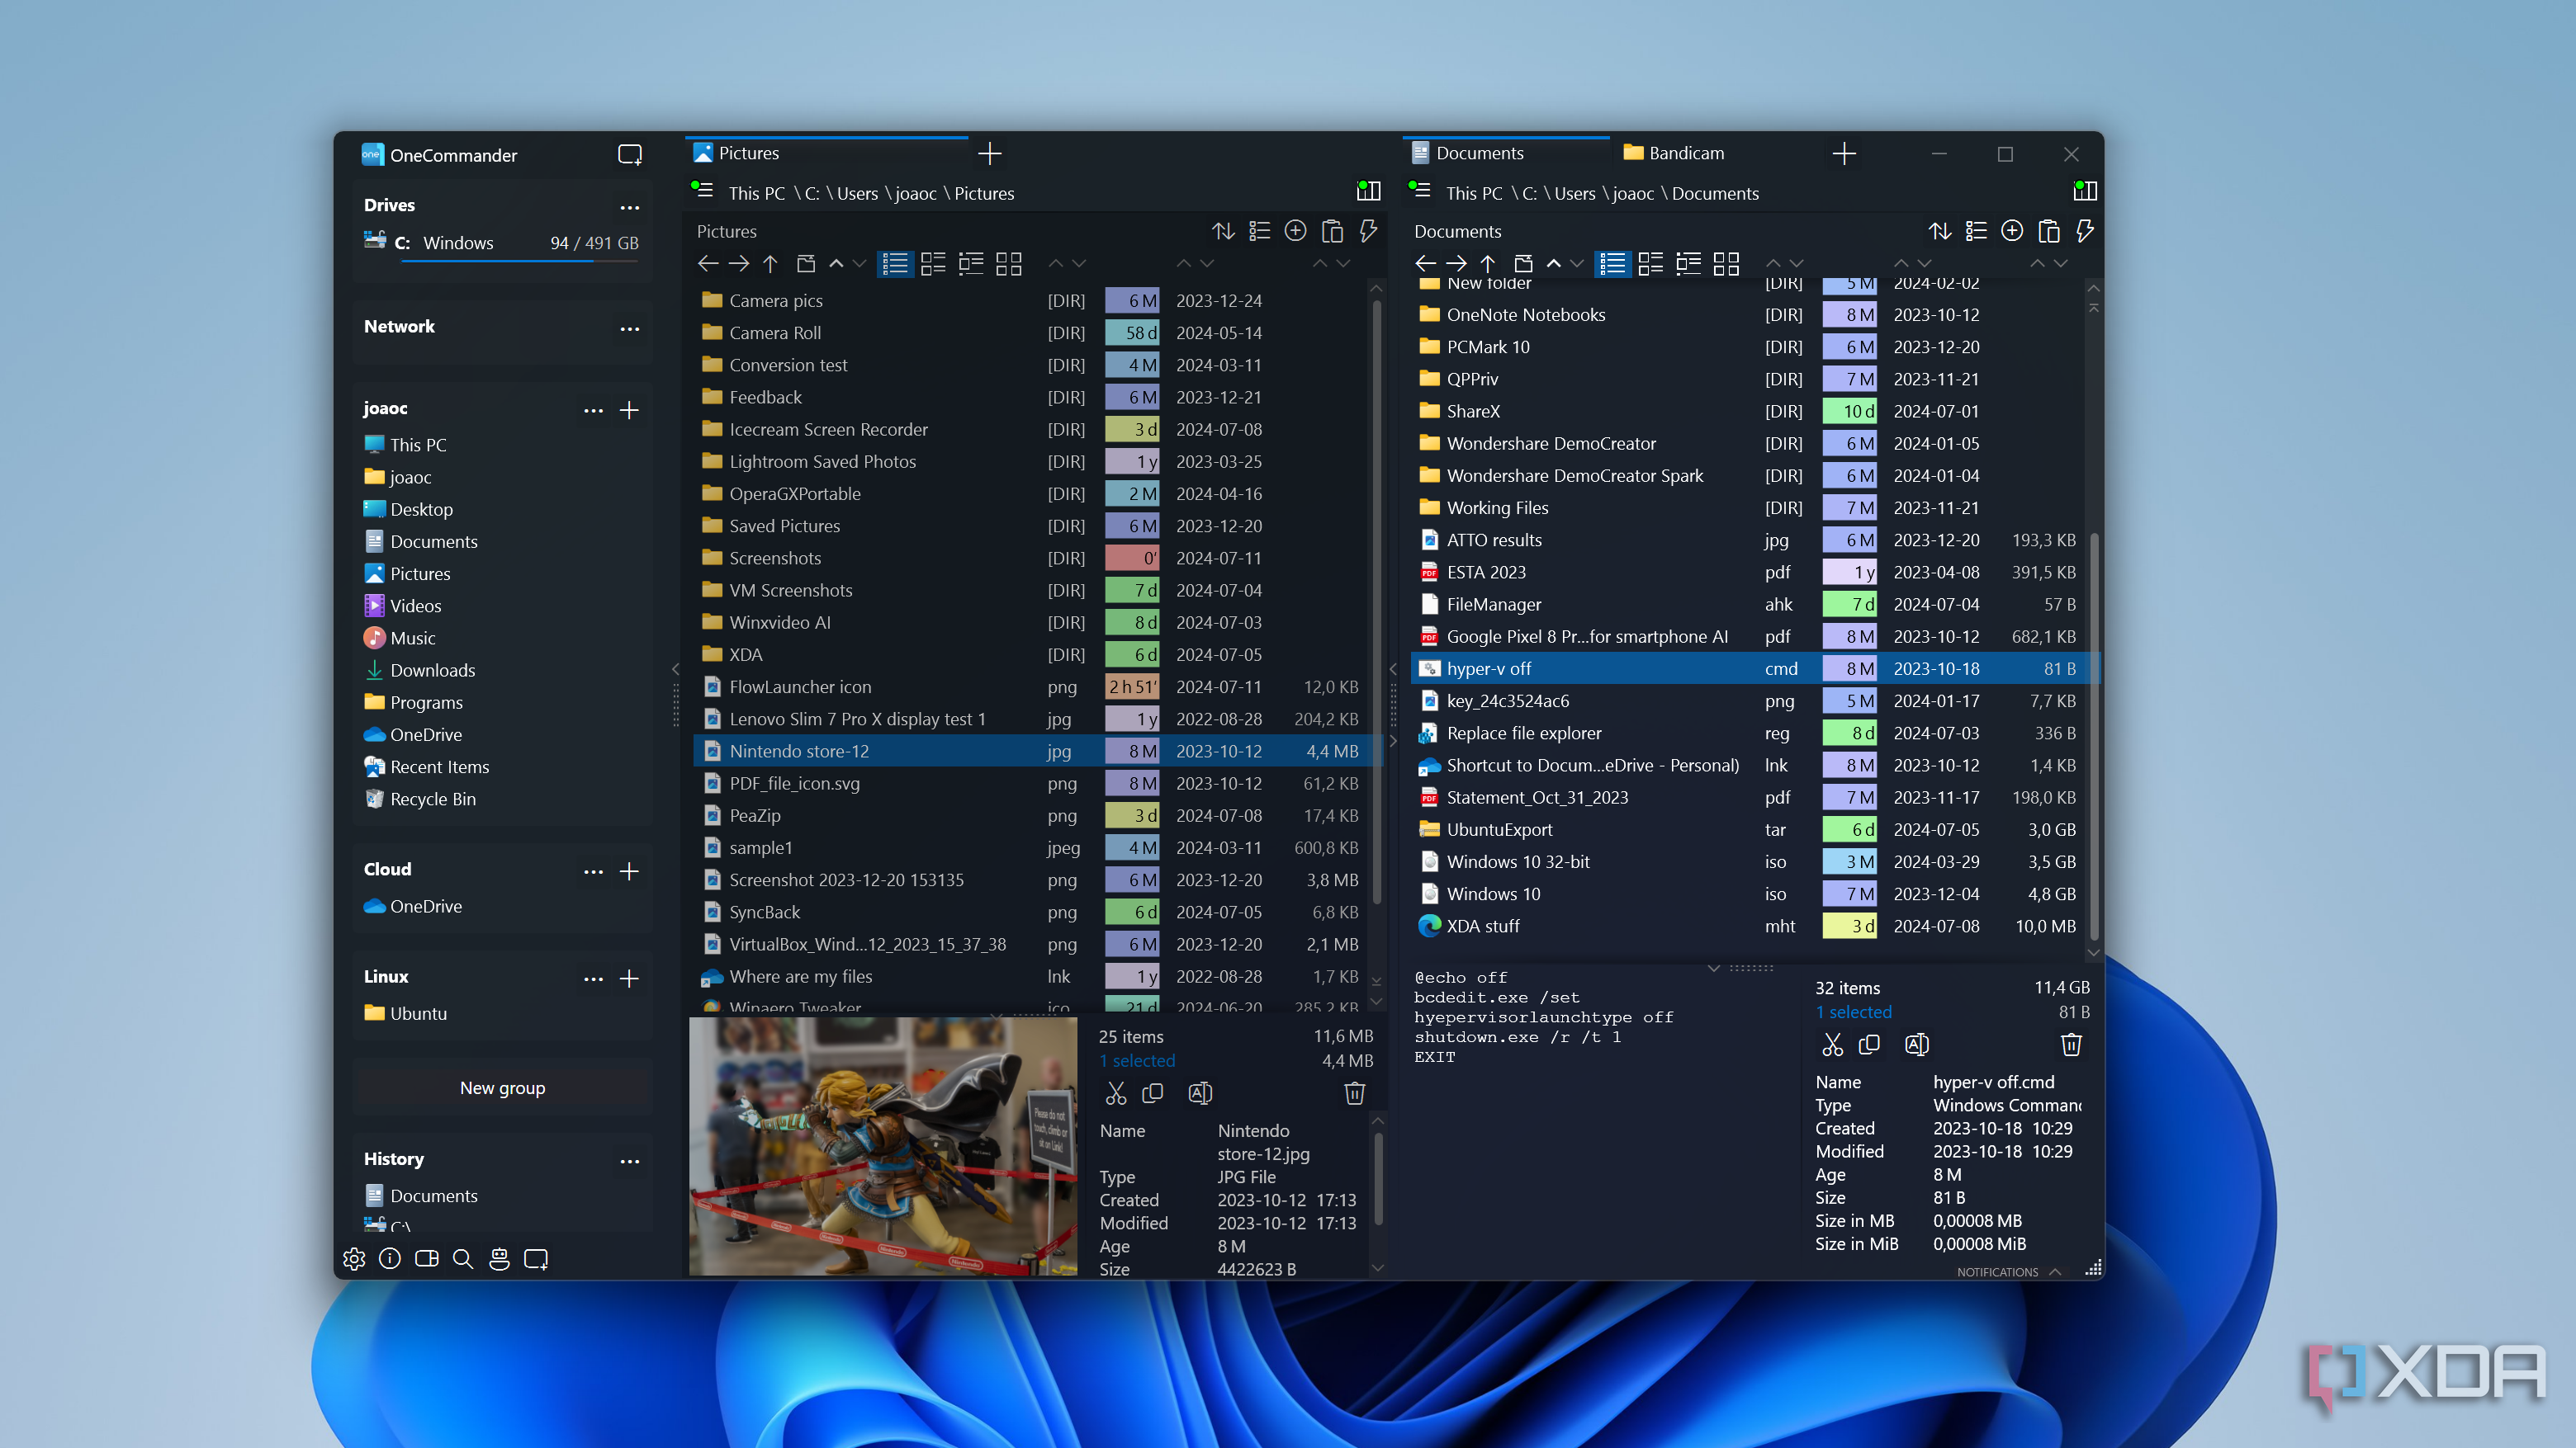The height and width of the screenshot is (1448, 2576).
Task: Click Users segment in Documents breadcrumb
Action: coord(1575,193)
